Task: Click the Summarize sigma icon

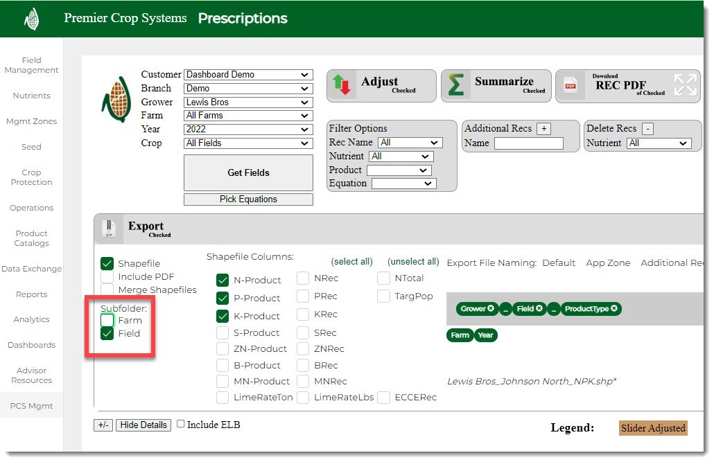Action: (x=456, y=85)
